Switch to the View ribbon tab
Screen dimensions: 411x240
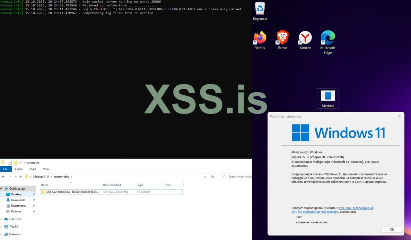[46, 169]
